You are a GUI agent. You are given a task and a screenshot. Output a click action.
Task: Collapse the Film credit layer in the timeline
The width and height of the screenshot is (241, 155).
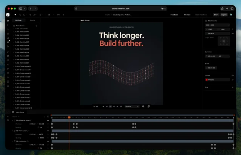coord(13,131)
